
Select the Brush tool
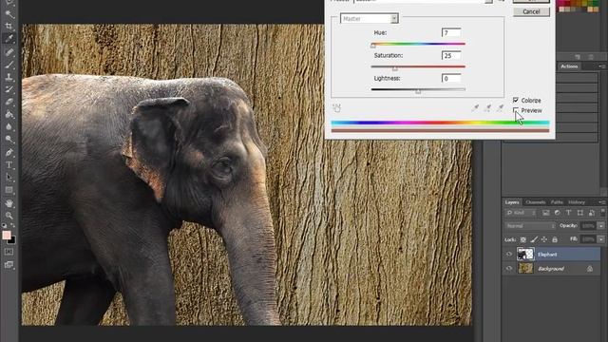click(9, 65)
